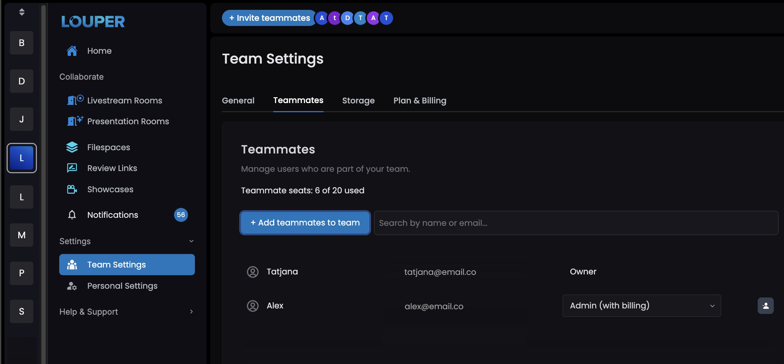This screenshot has width=784, height=364.
Task: Click the search by name or email field
Action: 576,223
